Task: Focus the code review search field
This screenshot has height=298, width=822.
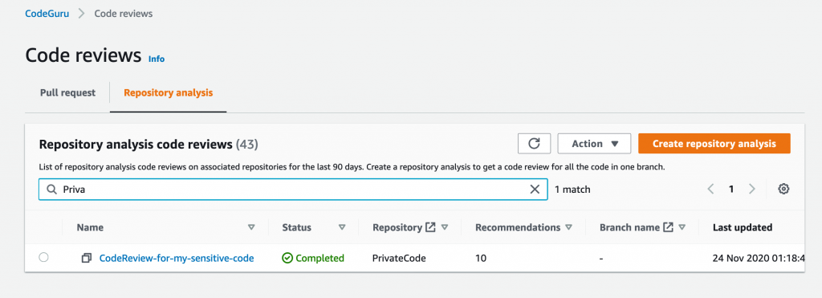Action: (x=293, y=190)
